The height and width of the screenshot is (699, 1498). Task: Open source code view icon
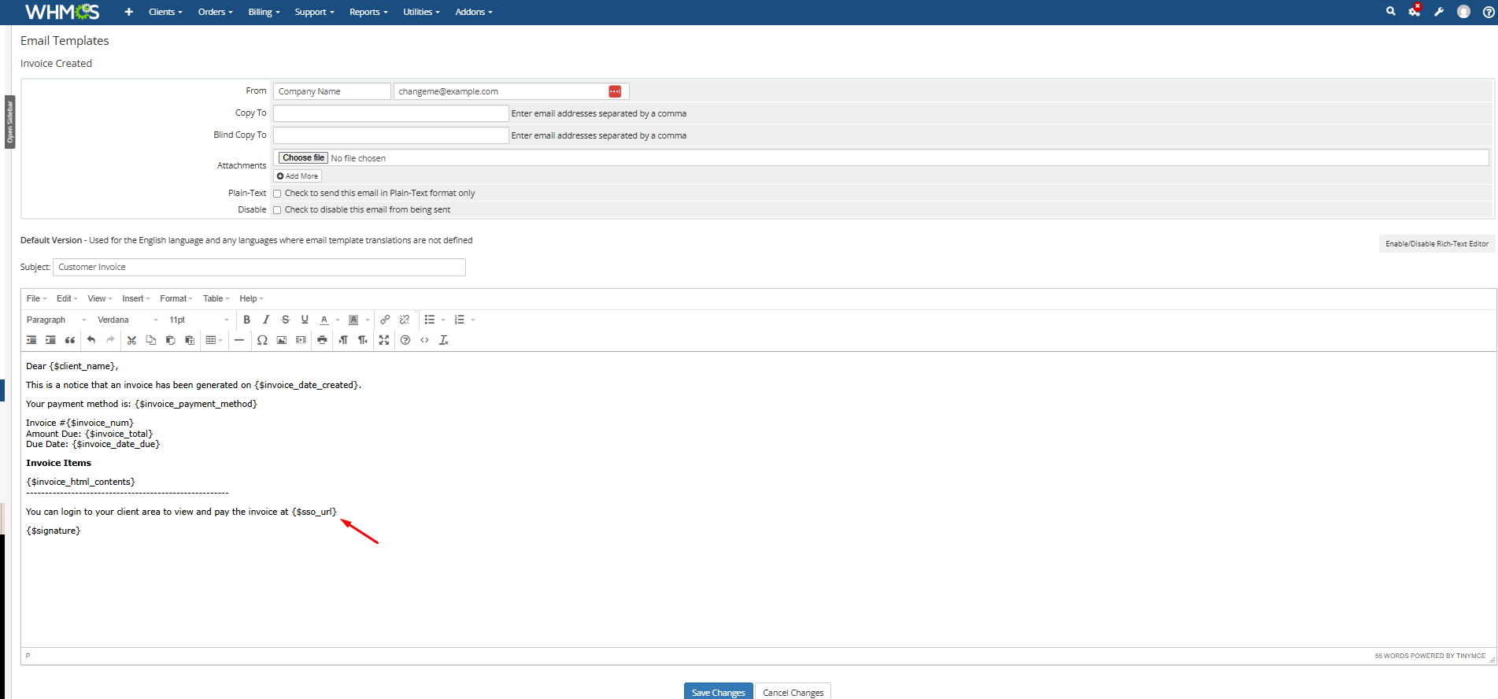click(x=424, y=340)
